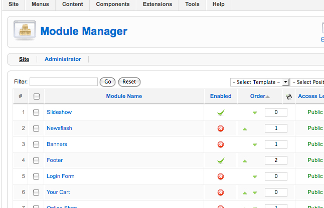Move Slideshow module down with arrow
This screenshot has height=208, width=324.
(x=255, y=112)
